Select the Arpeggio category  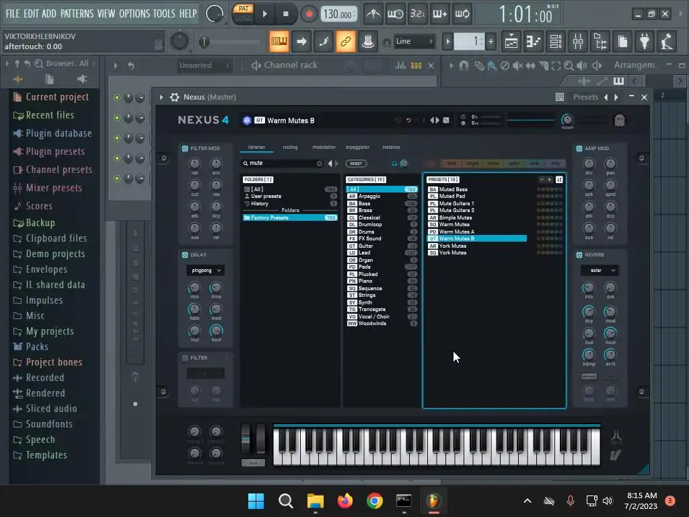pos(382,196)
